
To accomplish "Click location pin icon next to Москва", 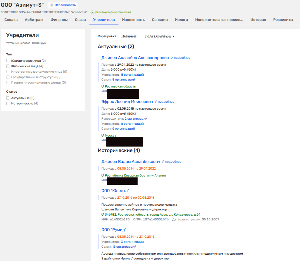I will click(103, 135).
